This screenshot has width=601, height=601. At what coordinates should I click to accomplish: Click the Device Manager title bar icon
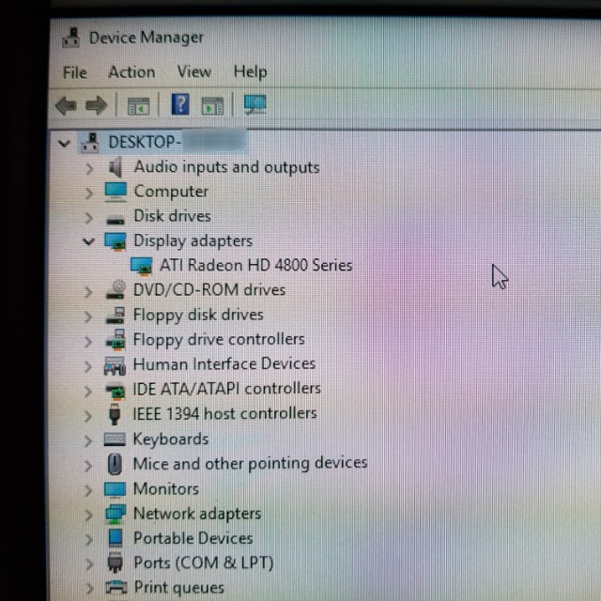(x=71, y=38)
